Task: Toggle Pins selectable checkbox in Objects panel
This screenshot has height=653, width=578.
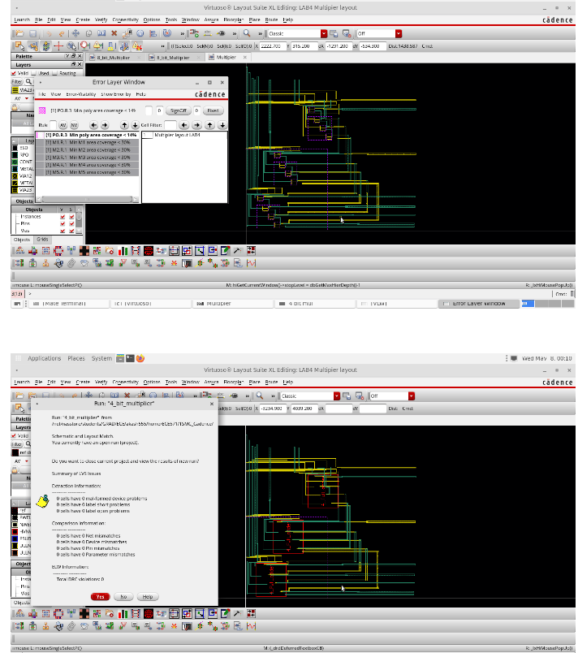Action: pyautogui.click(x=71, y=223)
